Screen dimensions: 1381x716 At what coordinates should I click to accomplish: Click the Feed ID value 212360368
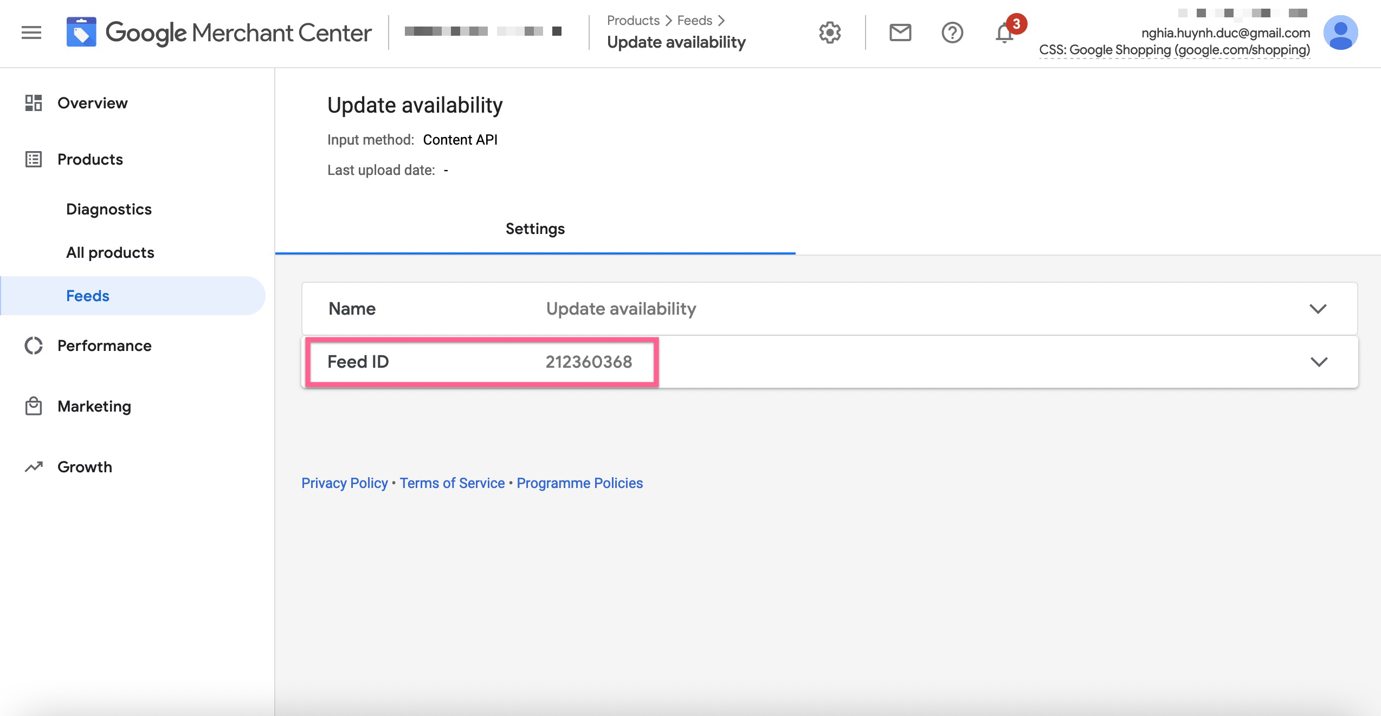(x=589, y=362)
